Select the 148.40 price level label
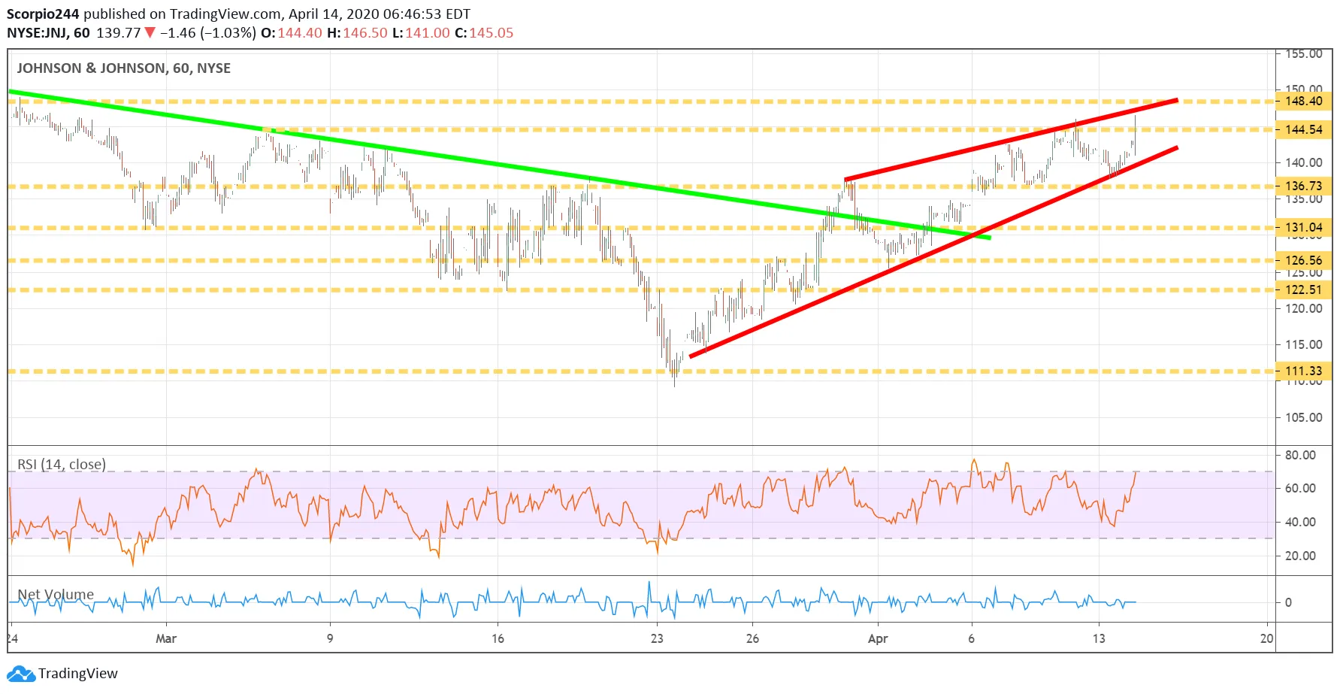Screen dimensions: 1340x694 [x=1304, y=101]
